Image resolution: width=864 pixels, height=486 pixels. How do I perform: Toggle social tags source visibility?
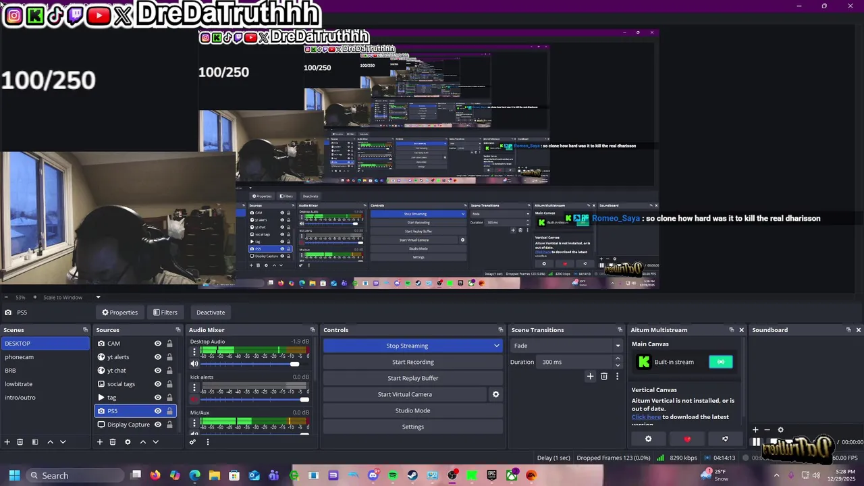(158, 384)
